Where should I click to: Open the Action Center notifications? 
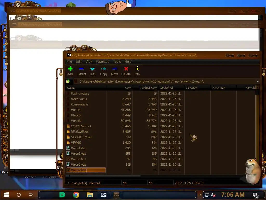pos(255,195)
